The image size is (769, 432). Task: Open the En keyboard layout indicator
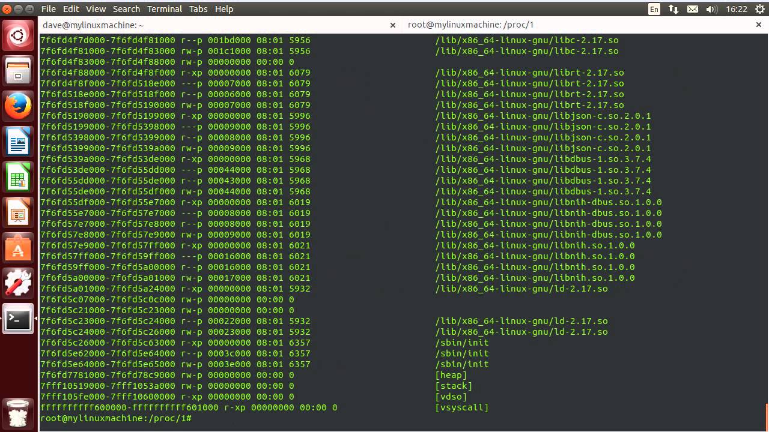click(654, 9)
